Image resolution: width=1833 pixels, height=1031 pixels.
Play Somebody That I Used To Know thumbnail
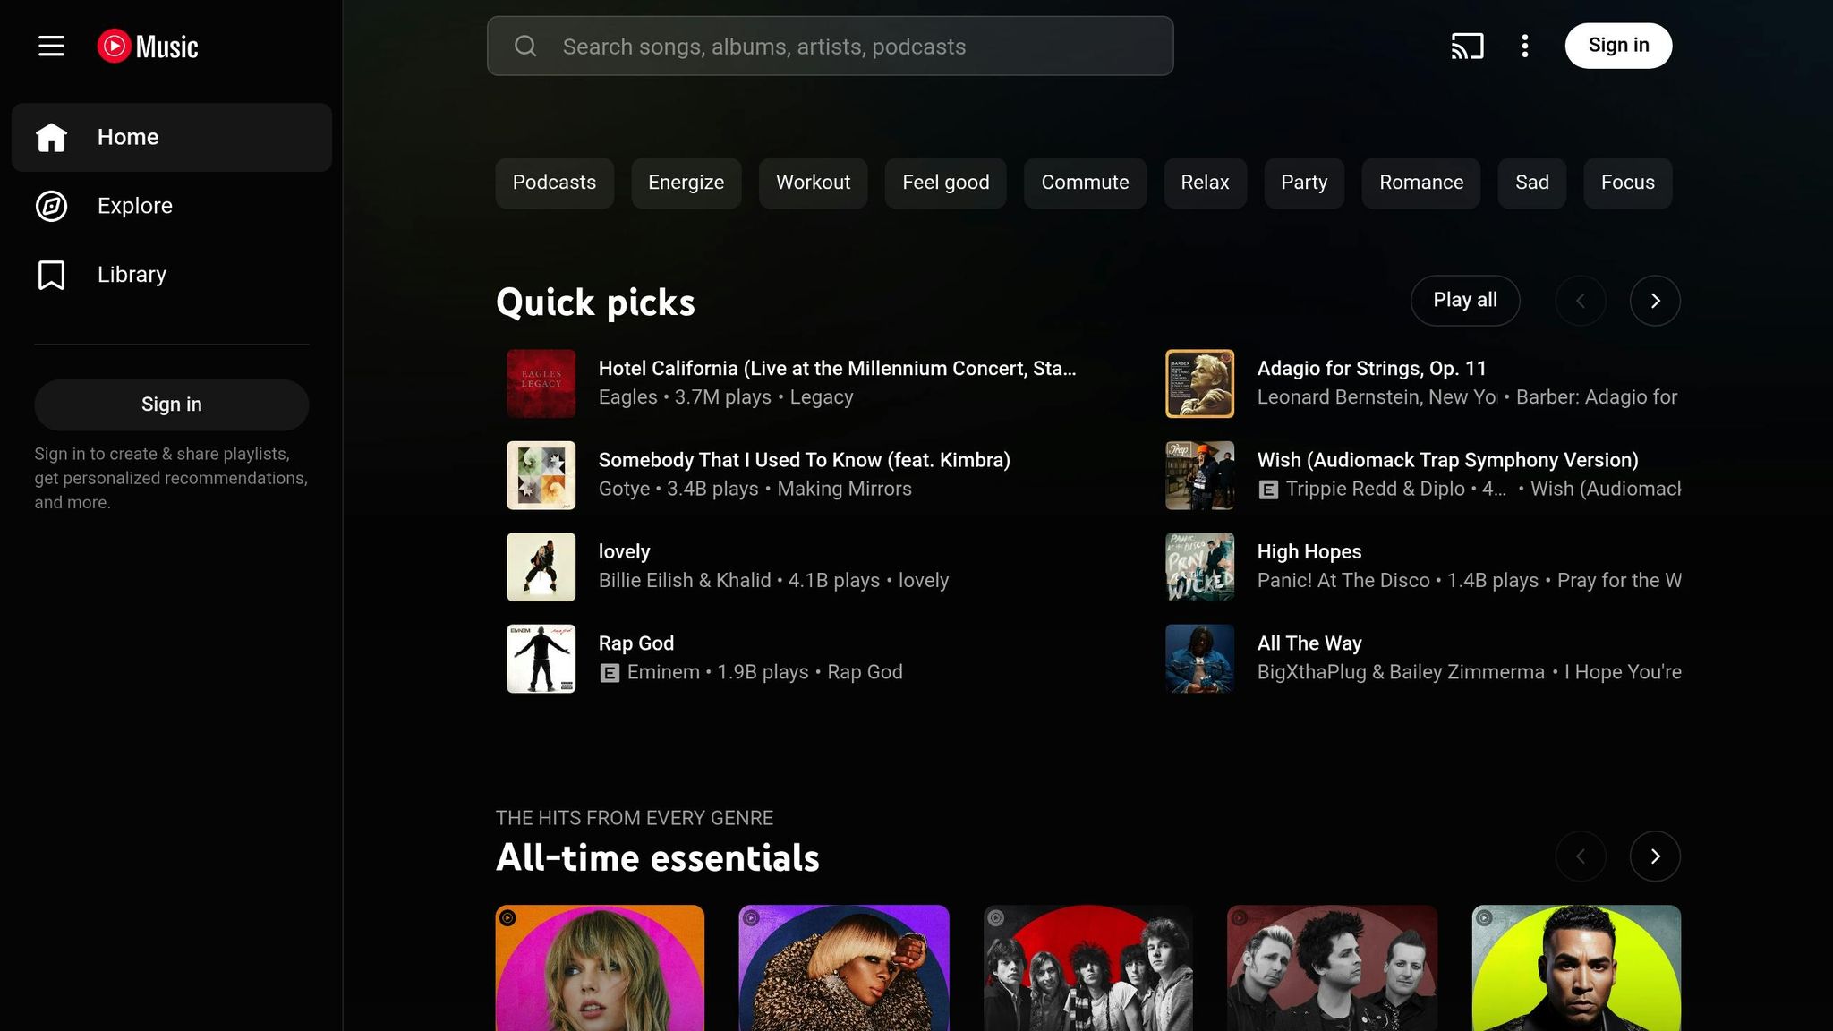[x=541, y=475]
